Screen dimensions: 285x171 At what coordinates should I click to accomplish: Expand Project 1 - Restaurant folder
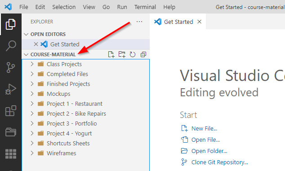point(32,103)
